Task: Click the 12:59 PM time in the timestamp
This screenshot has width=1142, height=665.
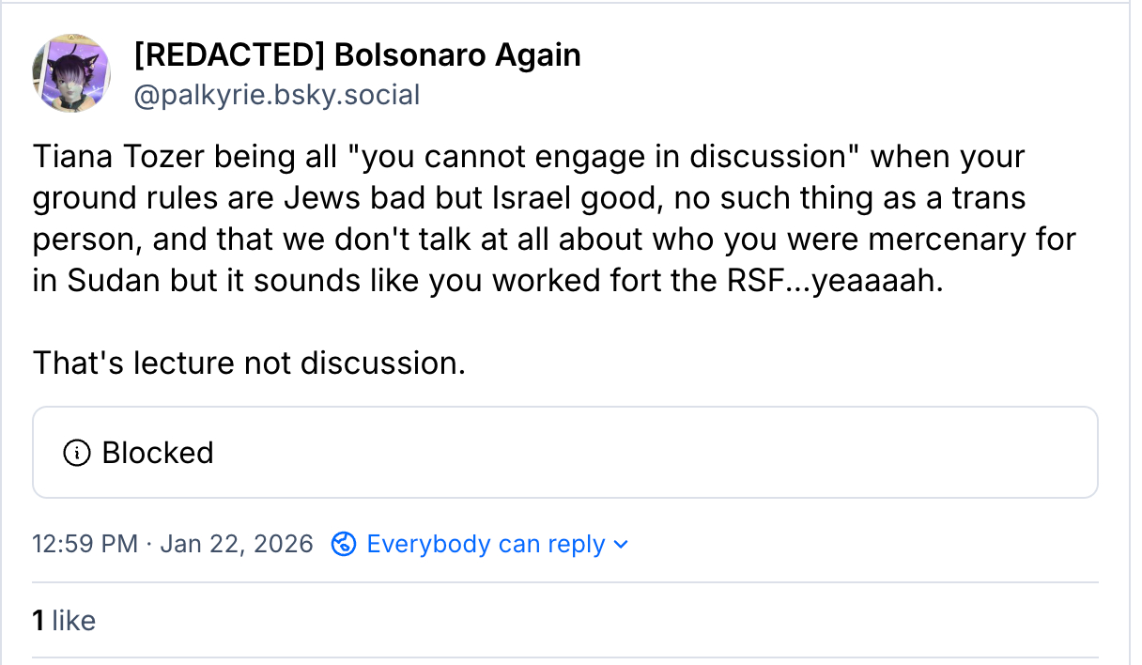Action: click(85, 544)
